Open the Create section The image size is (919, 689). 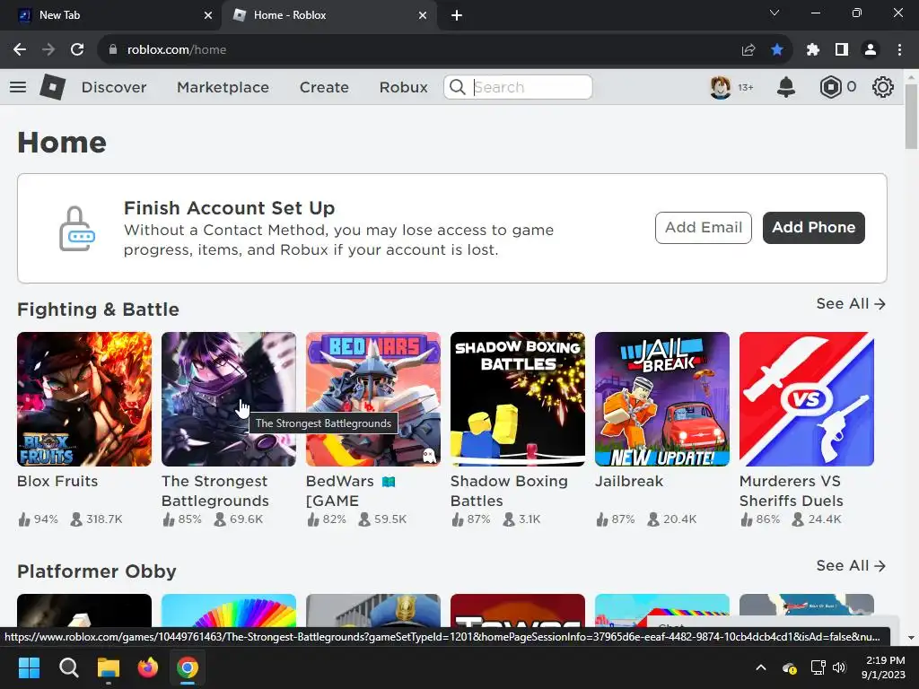click(x=324, y=87)
